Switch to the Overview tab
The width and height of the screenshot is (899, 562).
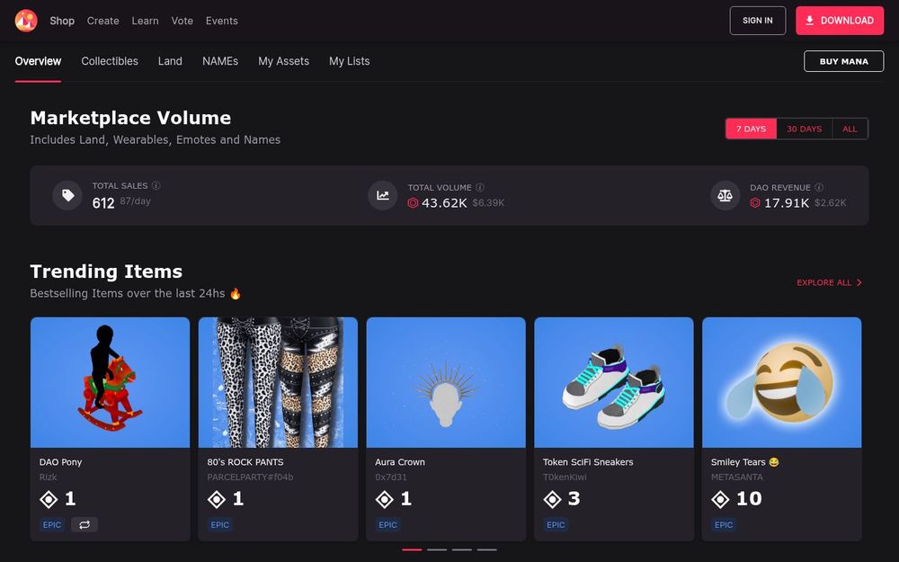click(x=38, y=61)
